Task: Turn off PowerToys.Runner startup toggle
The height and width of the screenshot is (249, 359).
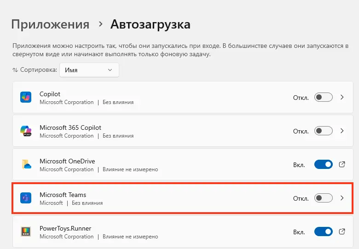Action: point(323,232)
